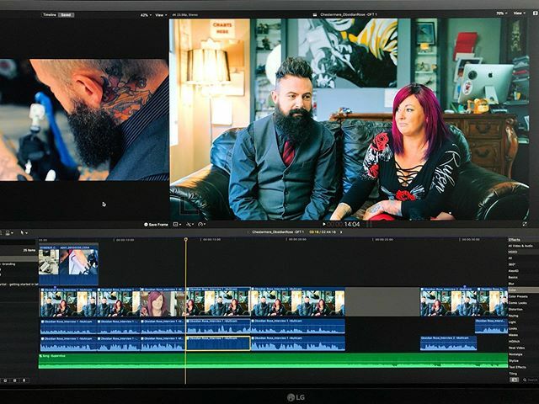Click the timeline playhead marker on the ruler
539x404 pixels.
(185, 239)
